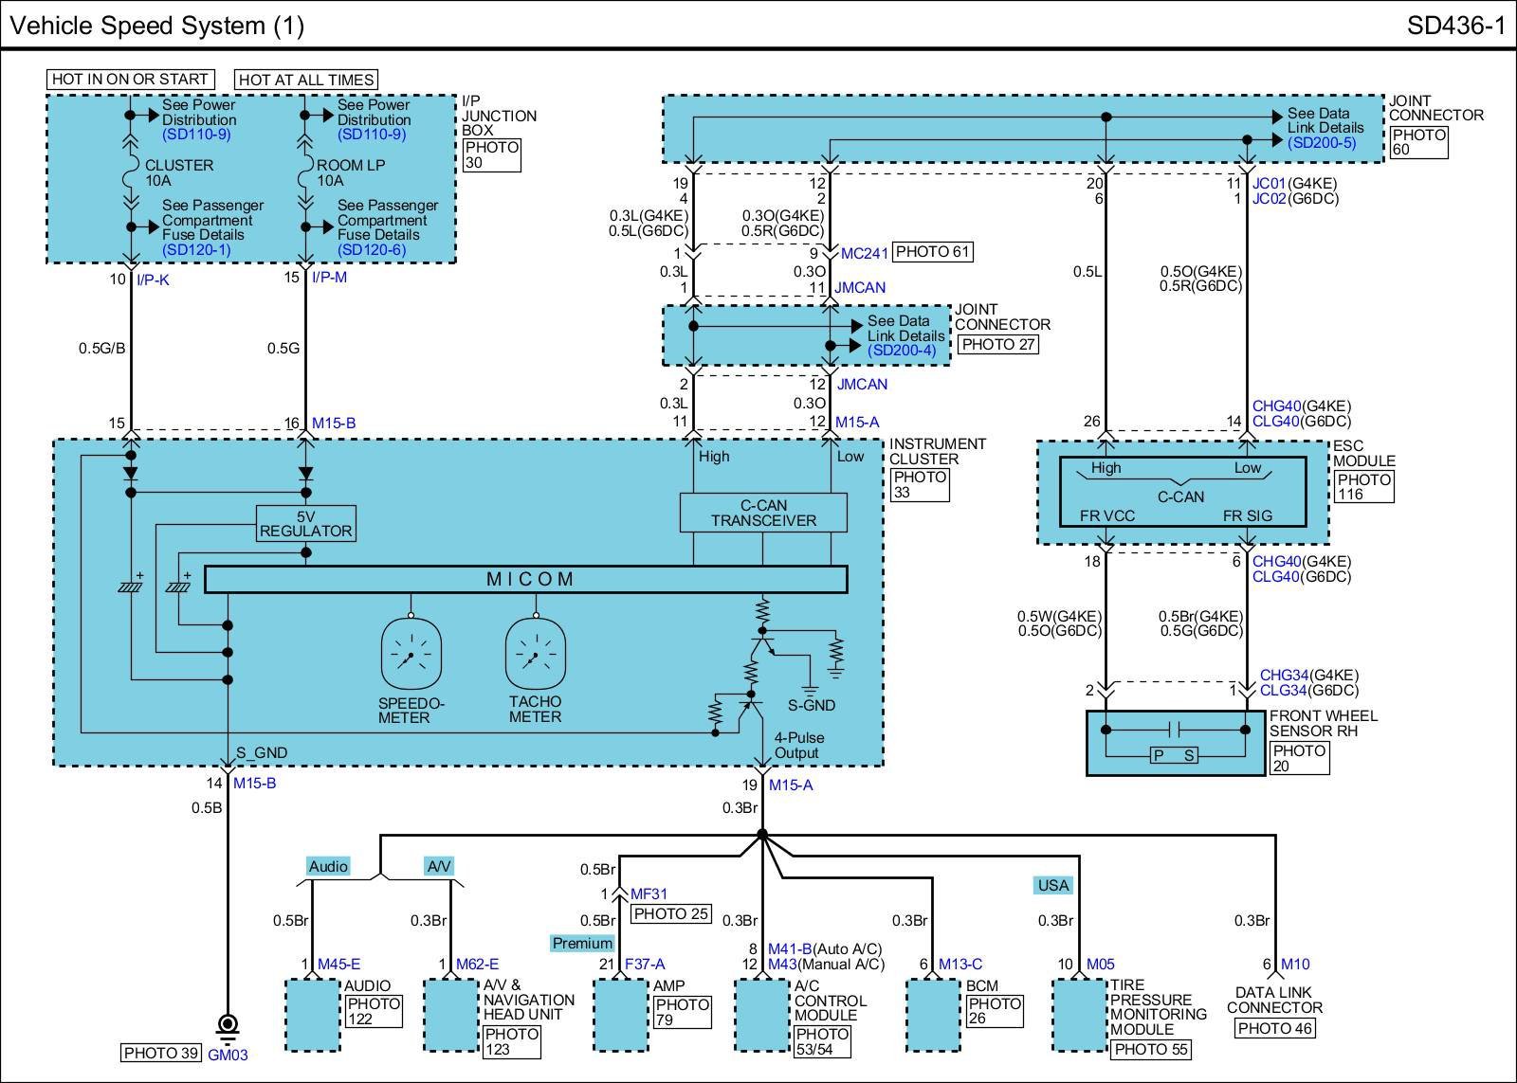Image resolution: width=1517 pixels, height=1083 pixels.
Task: Click the MICOM bar in instrument cluster
Action: click(526, 579)
